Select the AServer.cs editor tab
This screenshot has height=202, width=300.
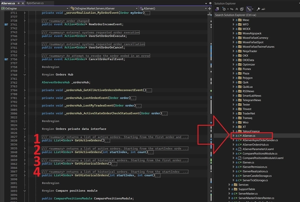coord(9,3)
